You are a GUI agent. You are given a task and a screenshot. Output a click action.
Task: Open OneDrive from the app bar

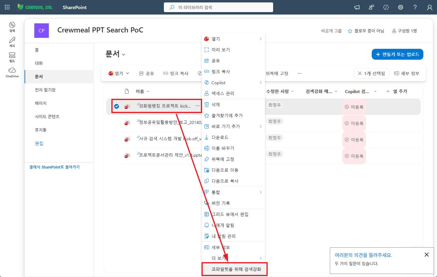12,72
